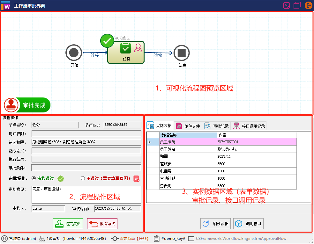Click the 执行结果 input field

[86, 159]
